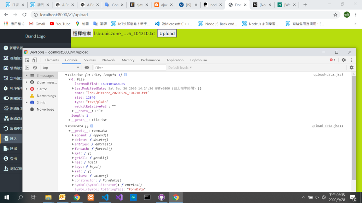Select the No verbose sidebar row

tap(40, 109)
